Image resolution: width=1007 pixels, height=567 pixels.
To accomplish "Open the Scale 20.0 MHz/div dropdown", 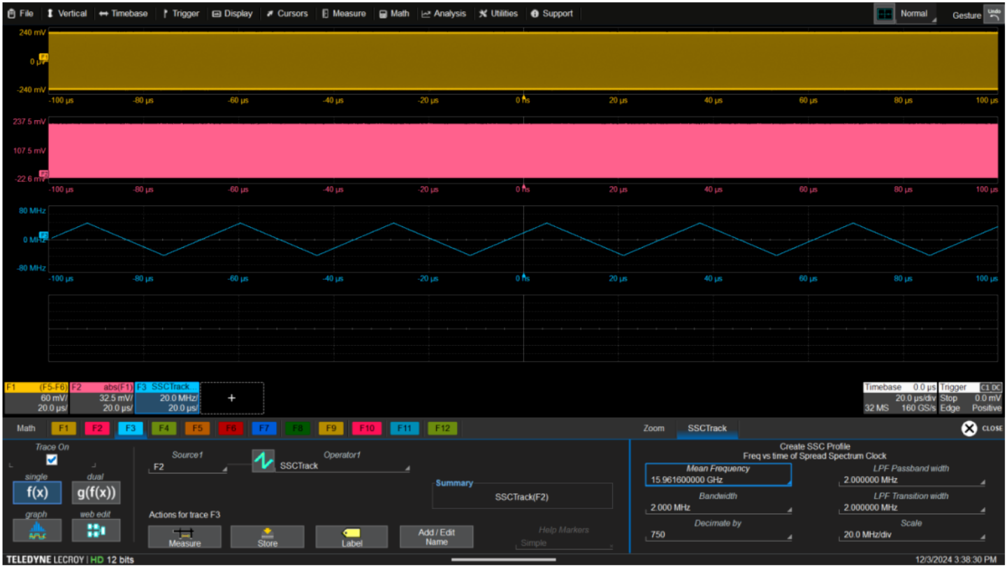I will 911,536.
